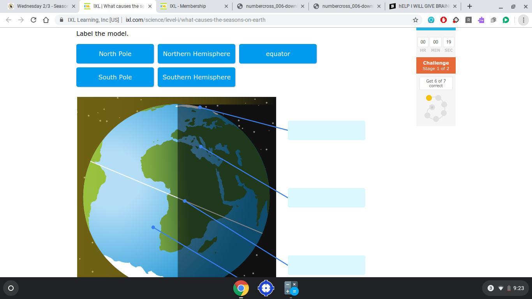The height and width of the screenshot is (299, 532).
Task: Open the Calculator app on the shelf
Action: (x=291, y=288)
